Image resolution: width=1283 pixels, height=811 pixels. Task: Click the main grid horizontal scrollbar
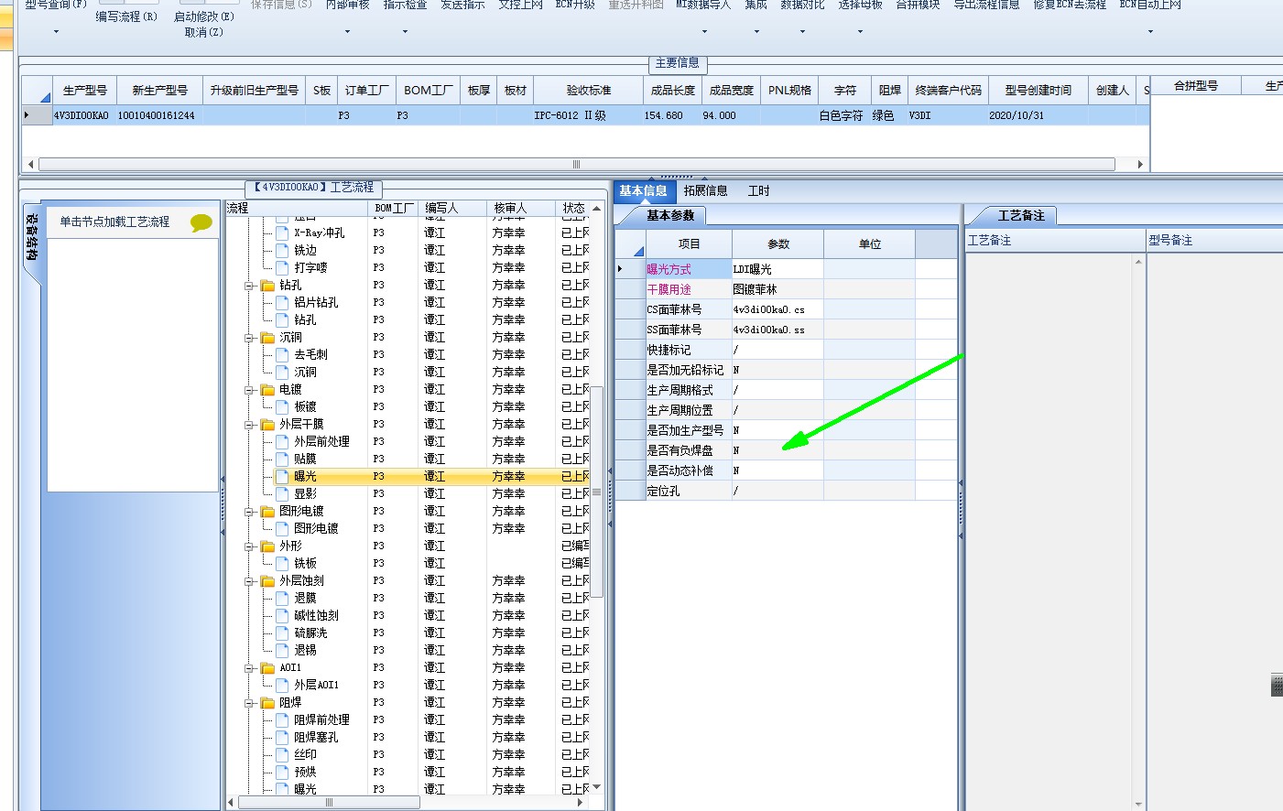577,165
